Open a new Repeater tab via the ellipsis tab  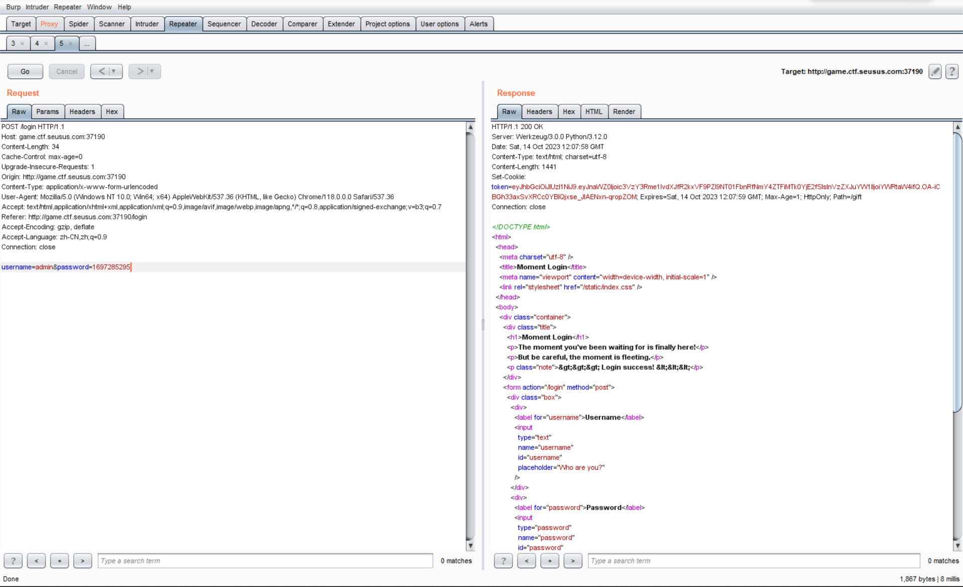87,44
